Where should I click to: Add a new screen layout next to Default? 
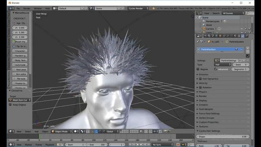pyautogui.click(x=82, y=8)
